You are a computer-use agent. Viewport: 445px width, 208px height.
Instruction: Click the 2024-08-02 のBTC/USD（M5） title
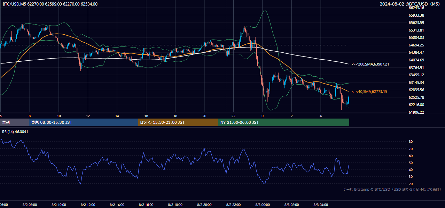(x=411, y=4)
